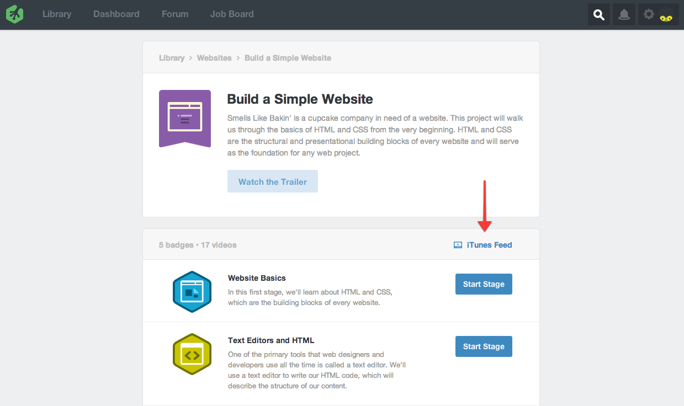The width and height of the screenshot is (684, 406).
Task: Open account settings gear icon
Action: tap(649, 14)
